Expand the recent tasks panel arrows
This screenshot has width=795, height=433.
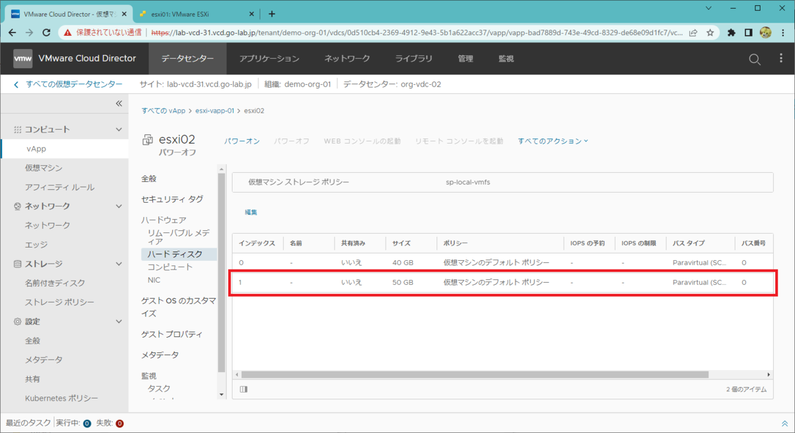[x=785, y=423]
